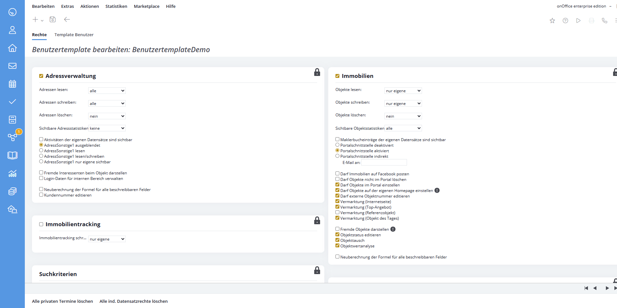The width and height of the screenshot is (617, 308).
Task: Open the Marketplace menu
Action: [147, 6]
